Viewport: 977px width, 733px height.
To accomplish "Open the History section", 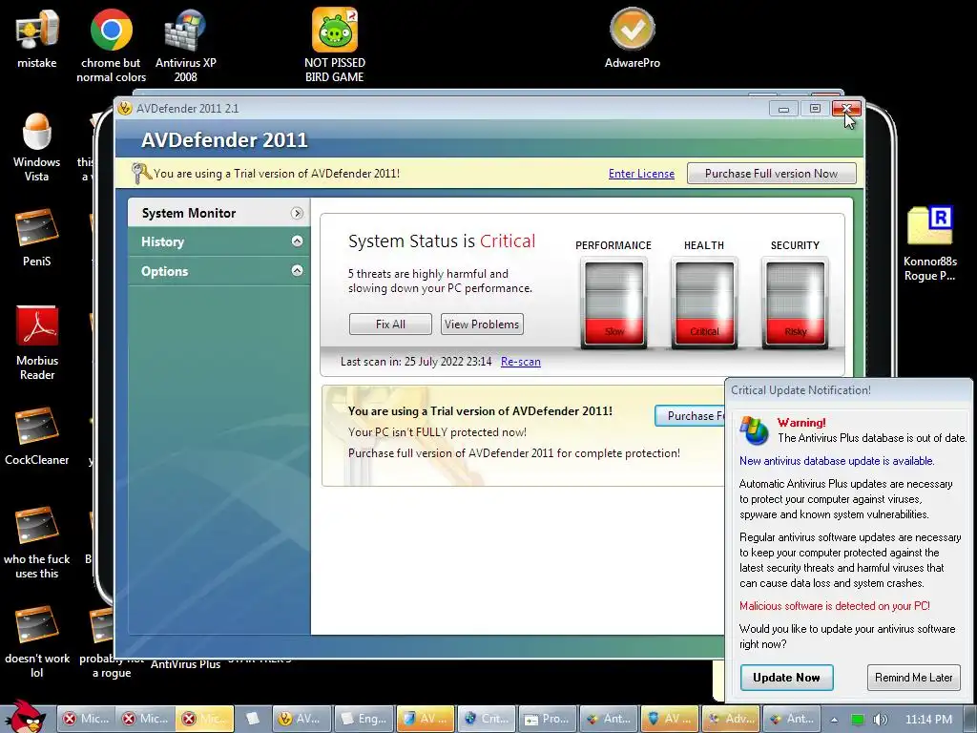I will coord(218,241).
